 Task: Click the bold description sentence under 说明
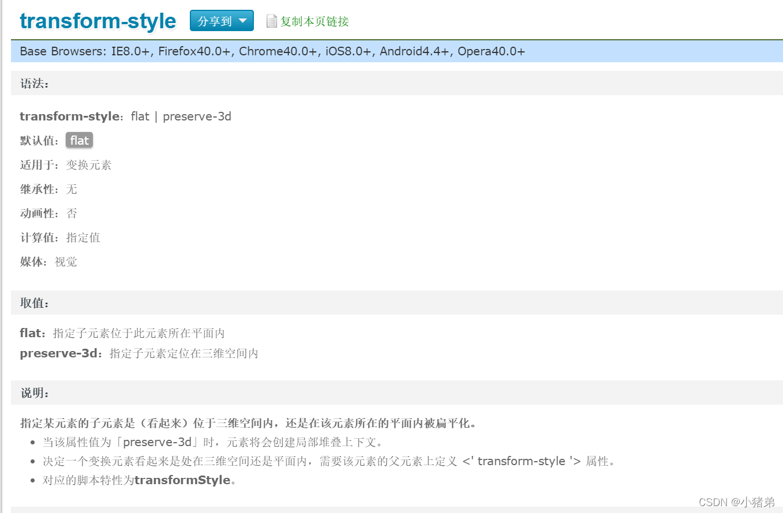pos(249,424)
